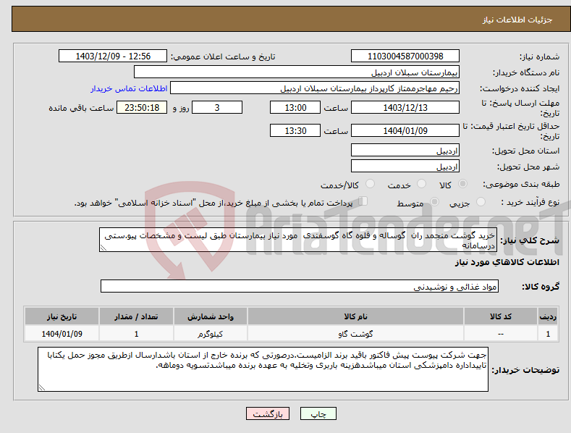Click the goods group field مواد غذائی و نوشیدنی
Image resolution: width=571 pixels, height=433 pixels.
(300, 287)
